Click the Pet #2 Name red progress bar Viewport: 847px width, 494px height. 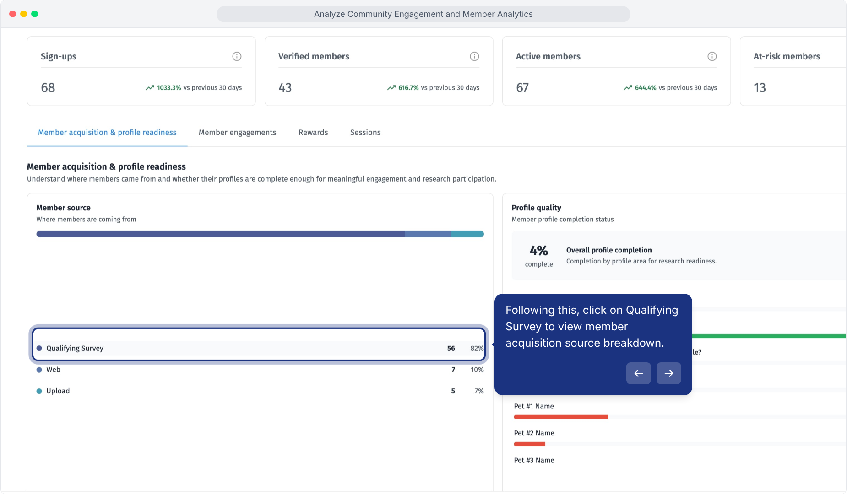(x=529, y=444)
